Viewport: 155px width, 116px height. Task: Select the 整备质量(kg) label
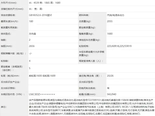(x=86, y=34)
